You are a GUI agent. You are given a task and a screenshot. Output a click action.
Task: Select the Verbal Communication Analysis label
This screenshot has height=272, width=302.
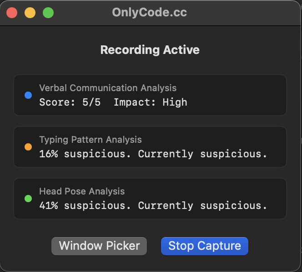tap(108, 88)
